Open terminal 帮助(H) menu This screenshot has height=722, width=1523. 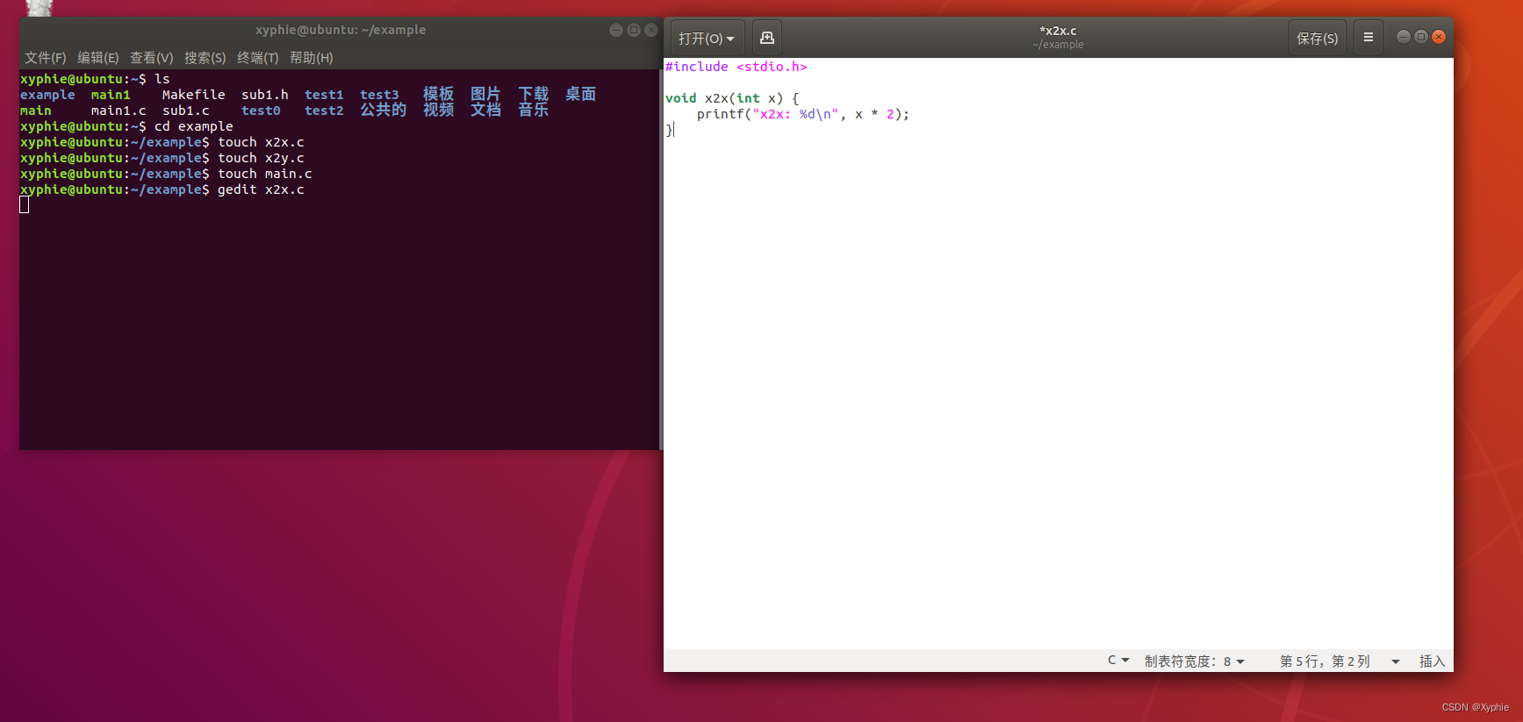312,58
